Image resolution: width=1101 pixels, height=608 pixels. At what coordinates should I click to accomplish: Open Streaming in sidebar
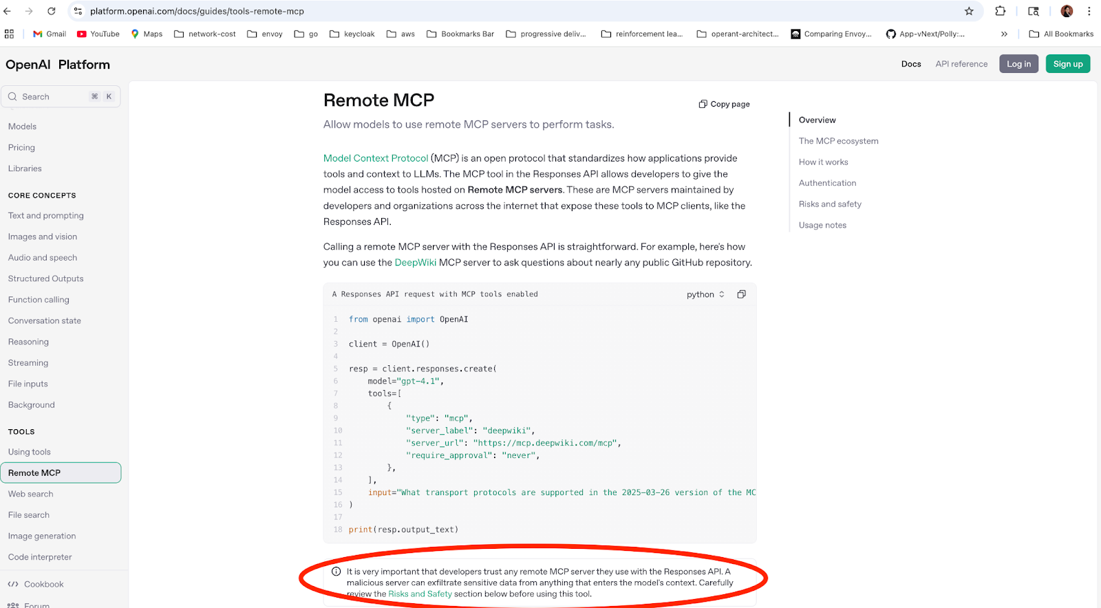(28, 362)
